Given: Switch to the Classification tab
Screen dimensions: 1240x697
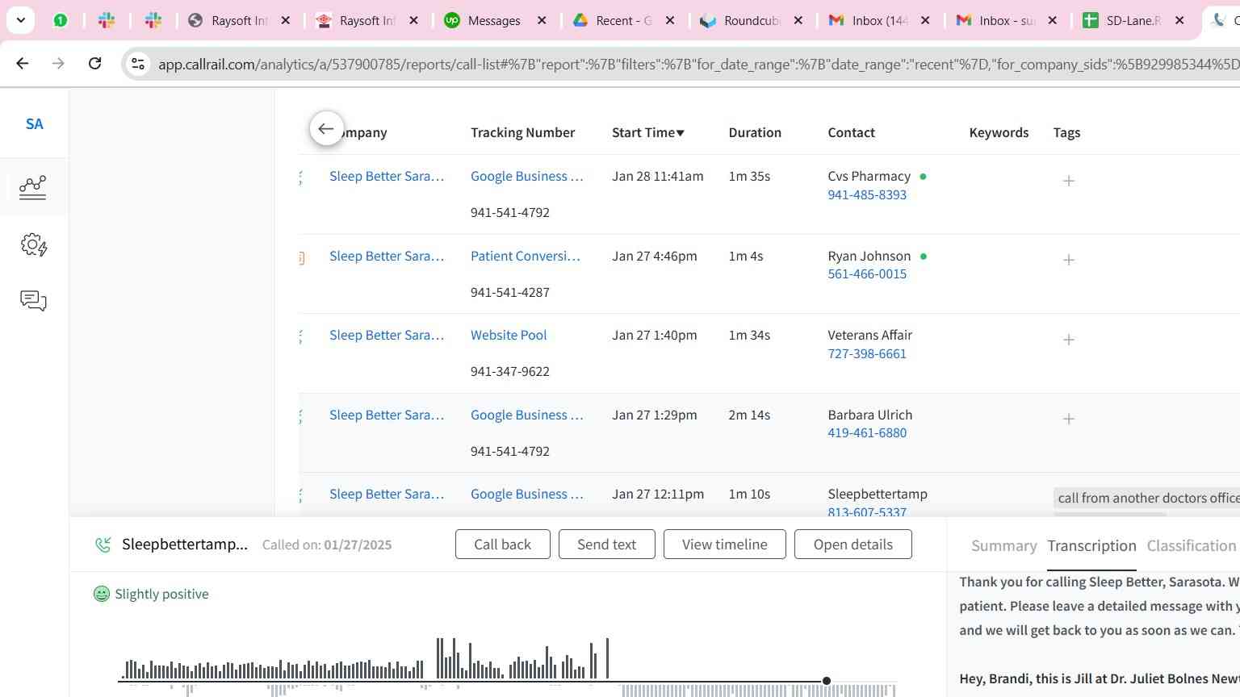Looking at the screenshot, I should (x=1192, y=546).
